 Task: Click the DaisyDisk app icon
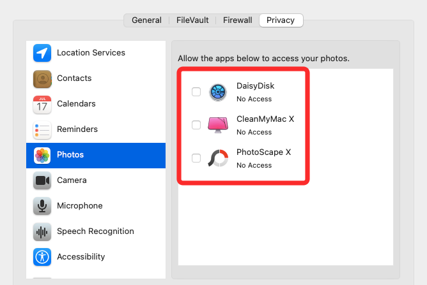click(x=218, y=92)
